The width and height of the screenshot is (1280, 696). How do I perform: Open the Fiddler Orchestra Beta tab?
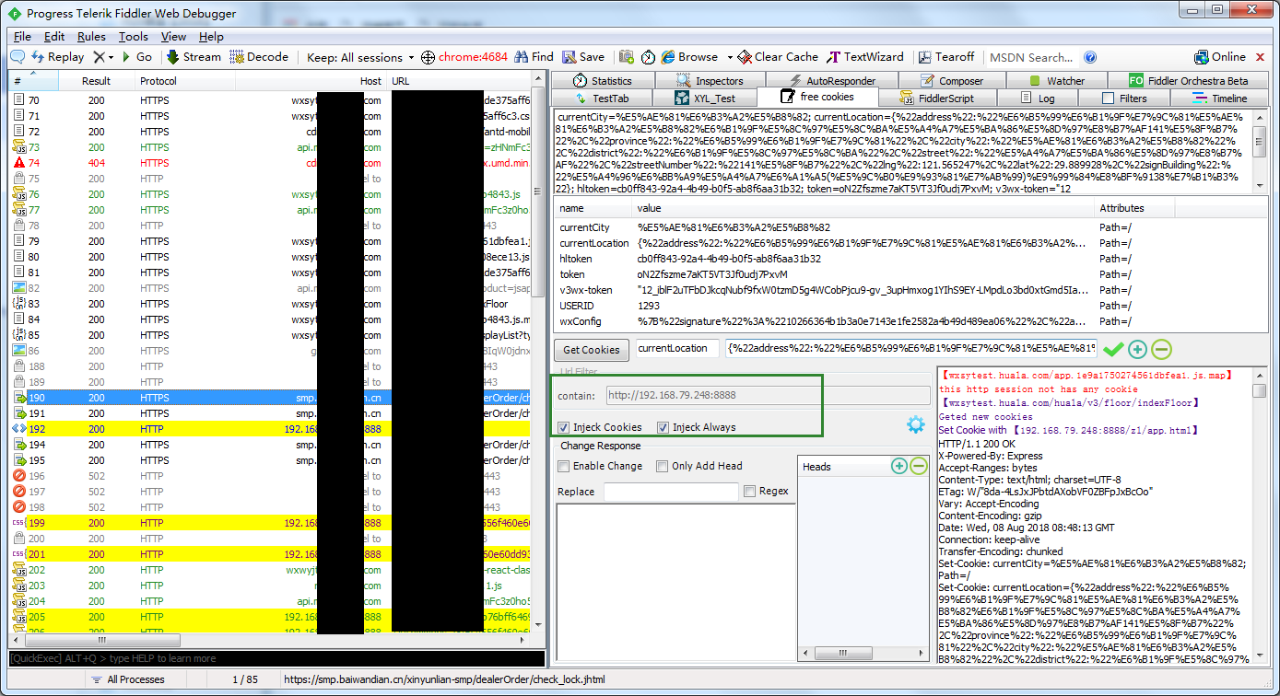coord(1188,81)
